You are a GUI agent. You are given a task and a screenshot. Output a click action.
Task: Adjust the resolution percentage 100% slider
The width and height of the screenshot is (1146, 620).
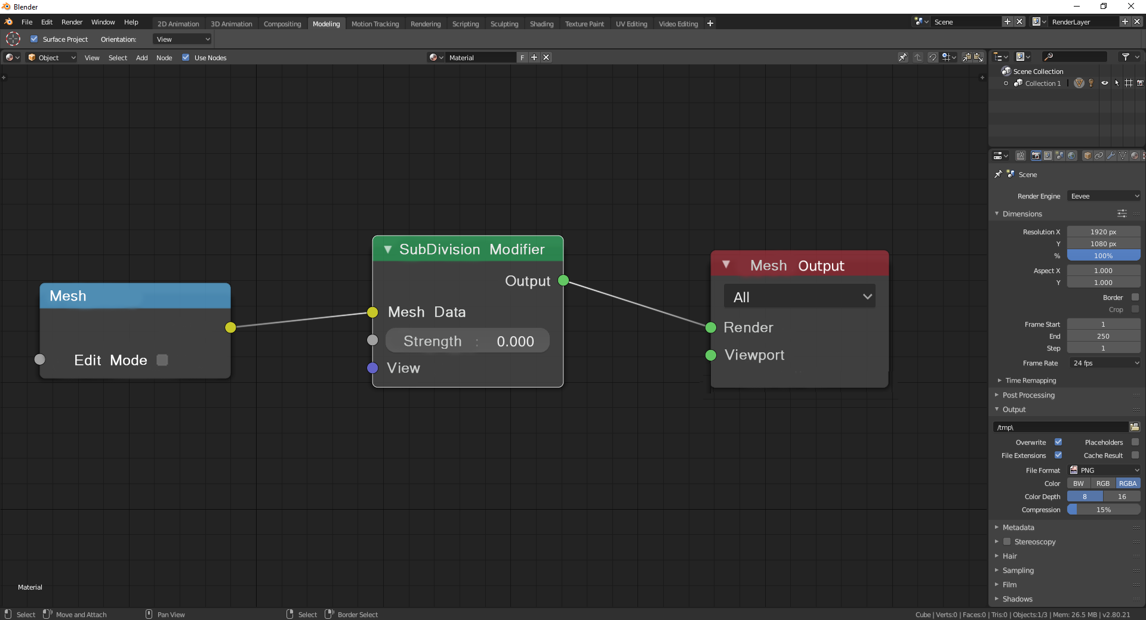click(x=1104, y=256)
